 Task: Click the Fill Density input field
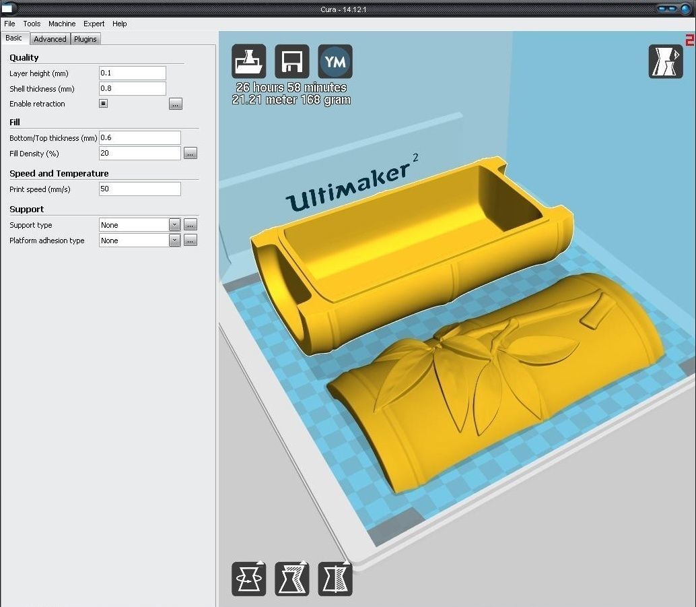(140, 154)
